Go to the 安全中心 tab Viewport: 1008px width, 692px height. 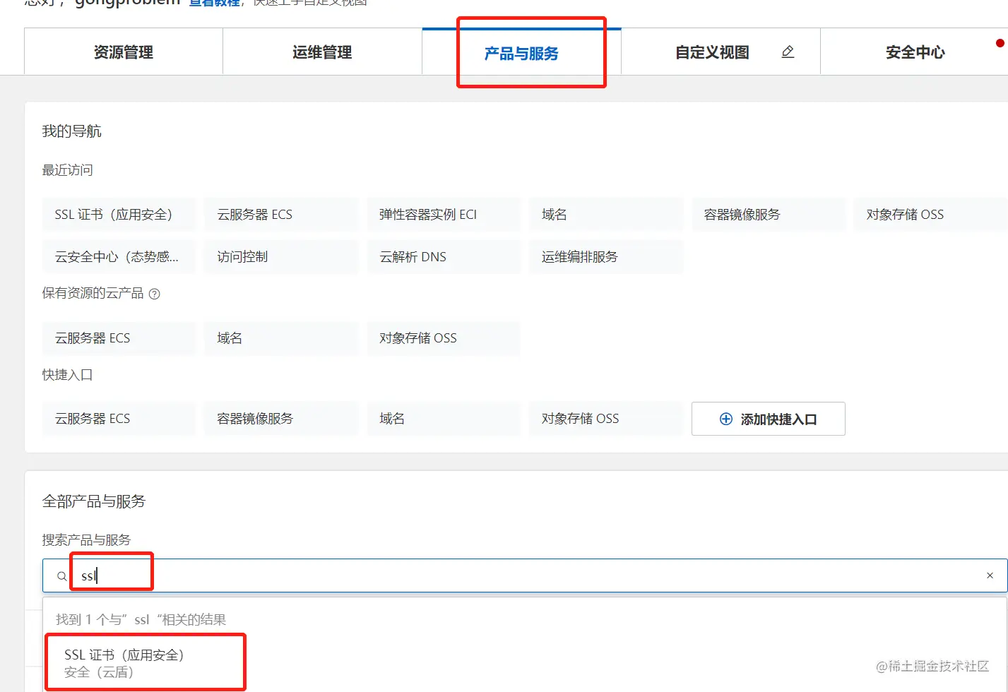[x=915, y=52]
